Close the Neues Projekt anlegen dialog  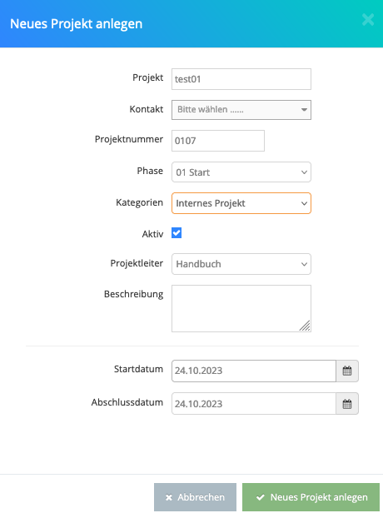click(x=368, y=20)
